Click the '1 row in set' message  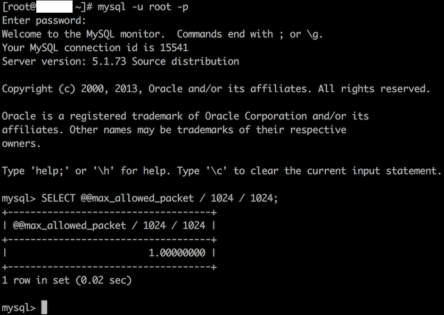pos(36,280)
